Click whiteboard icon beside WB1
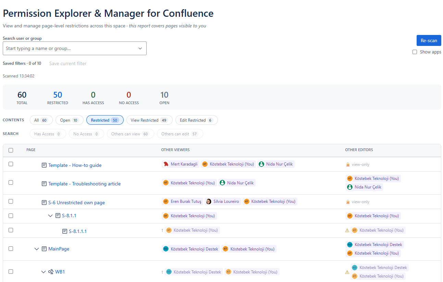Image resolution: width=443 pixels, height=282 pixels. pos(51,272)
